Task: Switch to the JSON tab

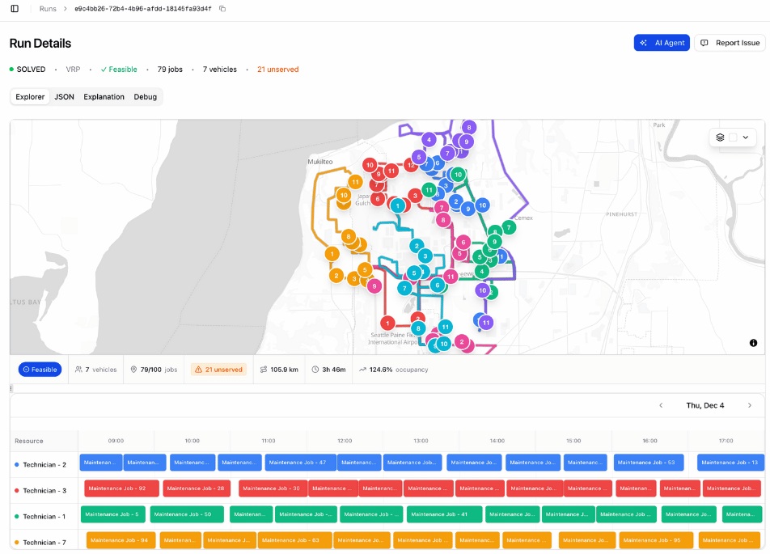Action: (x=62, y=96)
